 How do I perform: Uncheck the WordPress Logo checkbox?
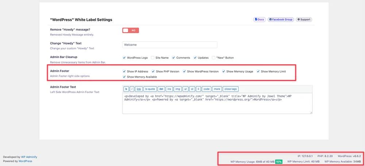click(124, 58)
